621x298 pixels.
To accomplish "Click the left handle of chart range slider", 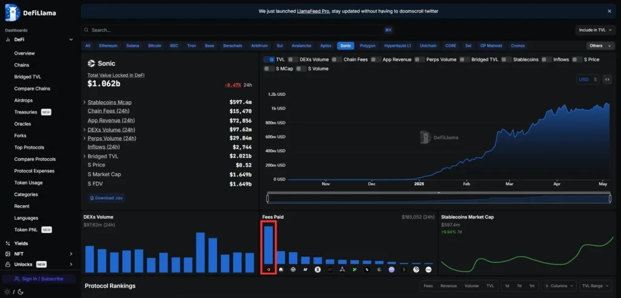I will (267, 198).
